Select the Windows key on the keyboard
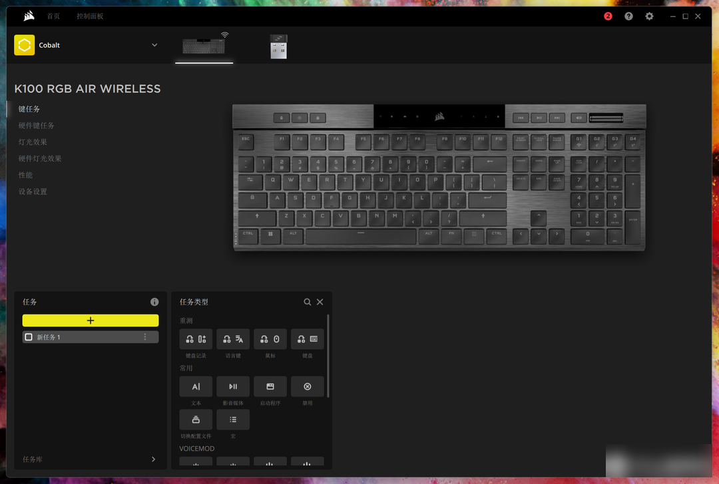719x484 pixels. pos(270,236)
